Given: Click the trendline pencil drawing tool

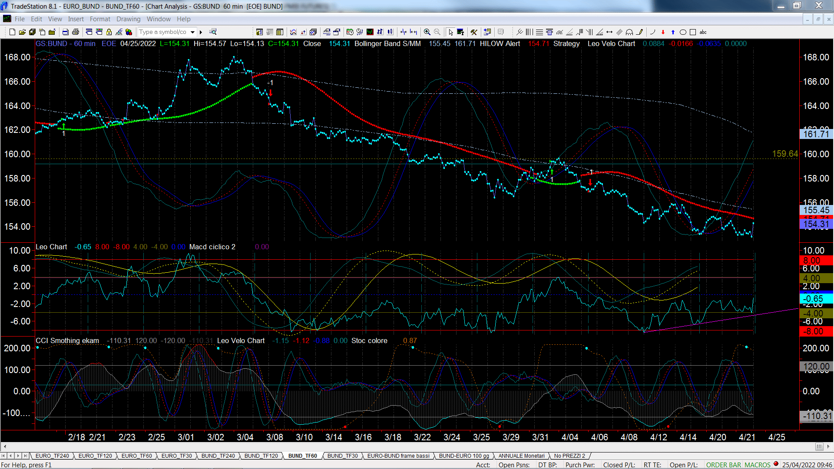Looking at the screenshot, I should (639, 32).
